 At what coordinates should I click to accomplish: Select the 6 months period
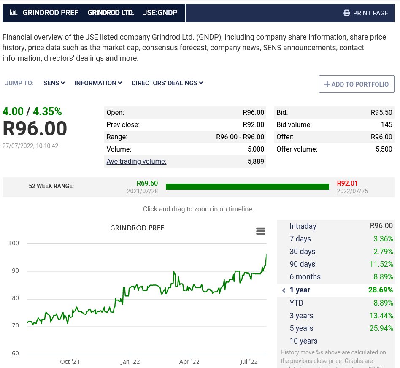point(335,277)
